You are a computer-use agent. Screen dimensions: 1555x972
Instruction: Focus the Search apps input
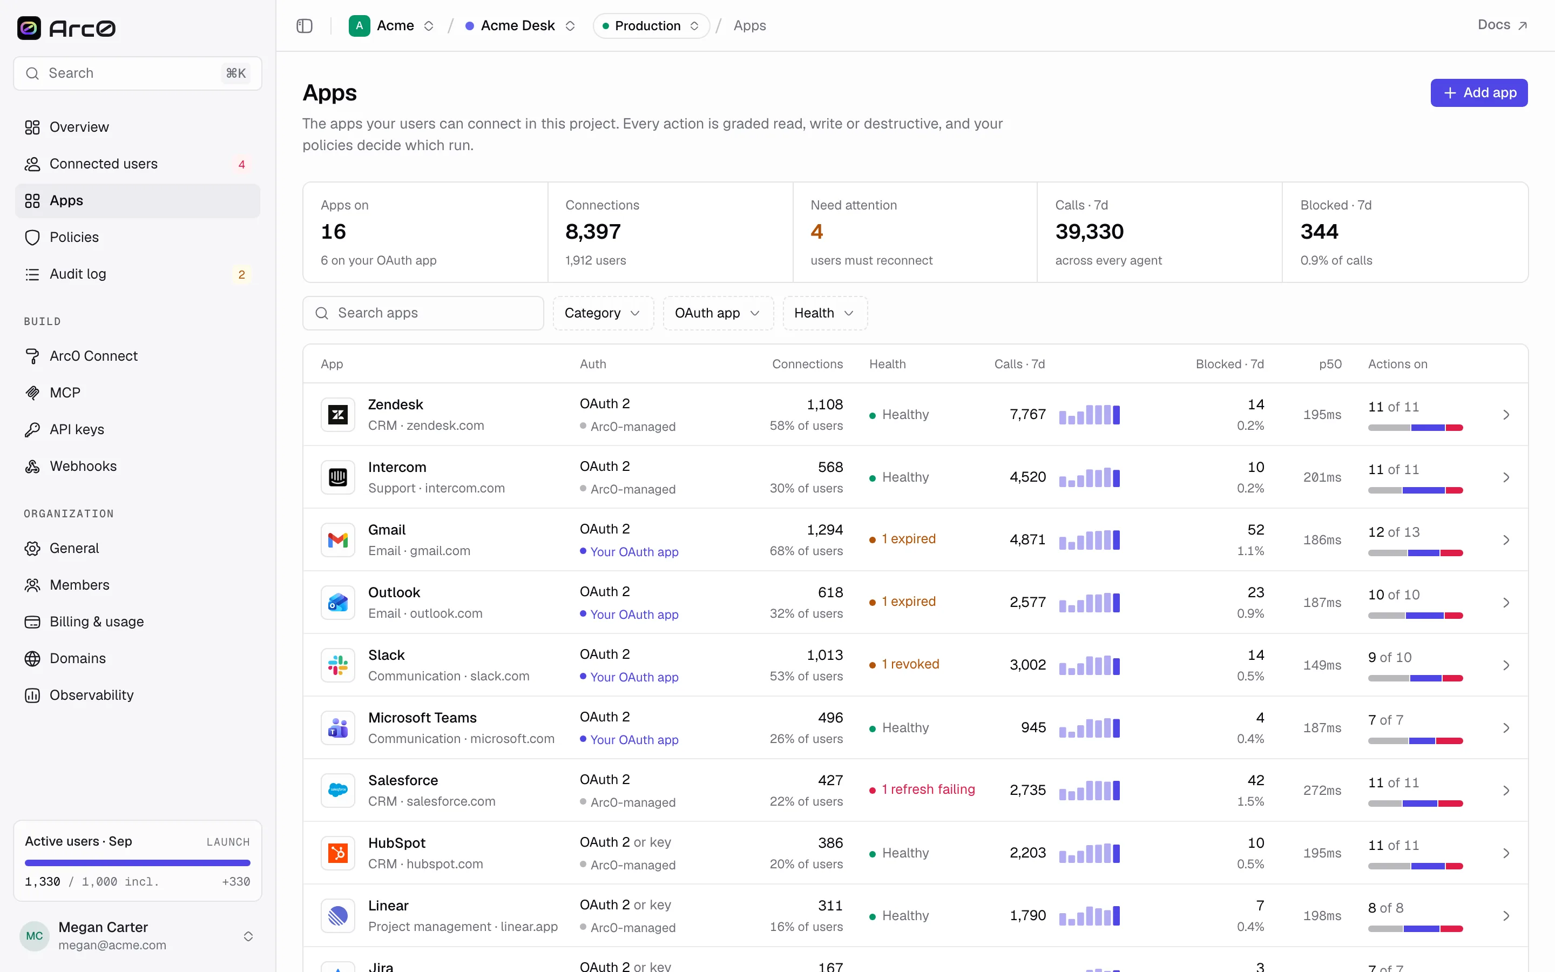(423, 313)
